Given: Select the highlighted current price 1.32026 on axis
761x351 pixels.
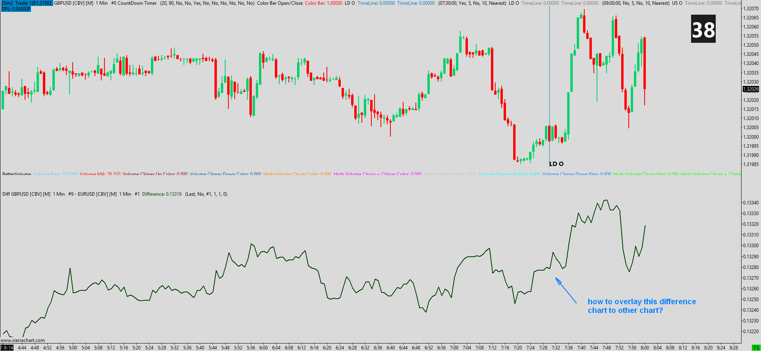Looking at the screenshot, I should [x=751, y=89].
